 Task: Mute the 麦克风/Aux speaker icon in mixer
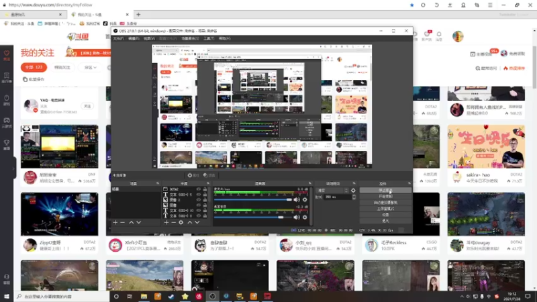coord(297,199)
